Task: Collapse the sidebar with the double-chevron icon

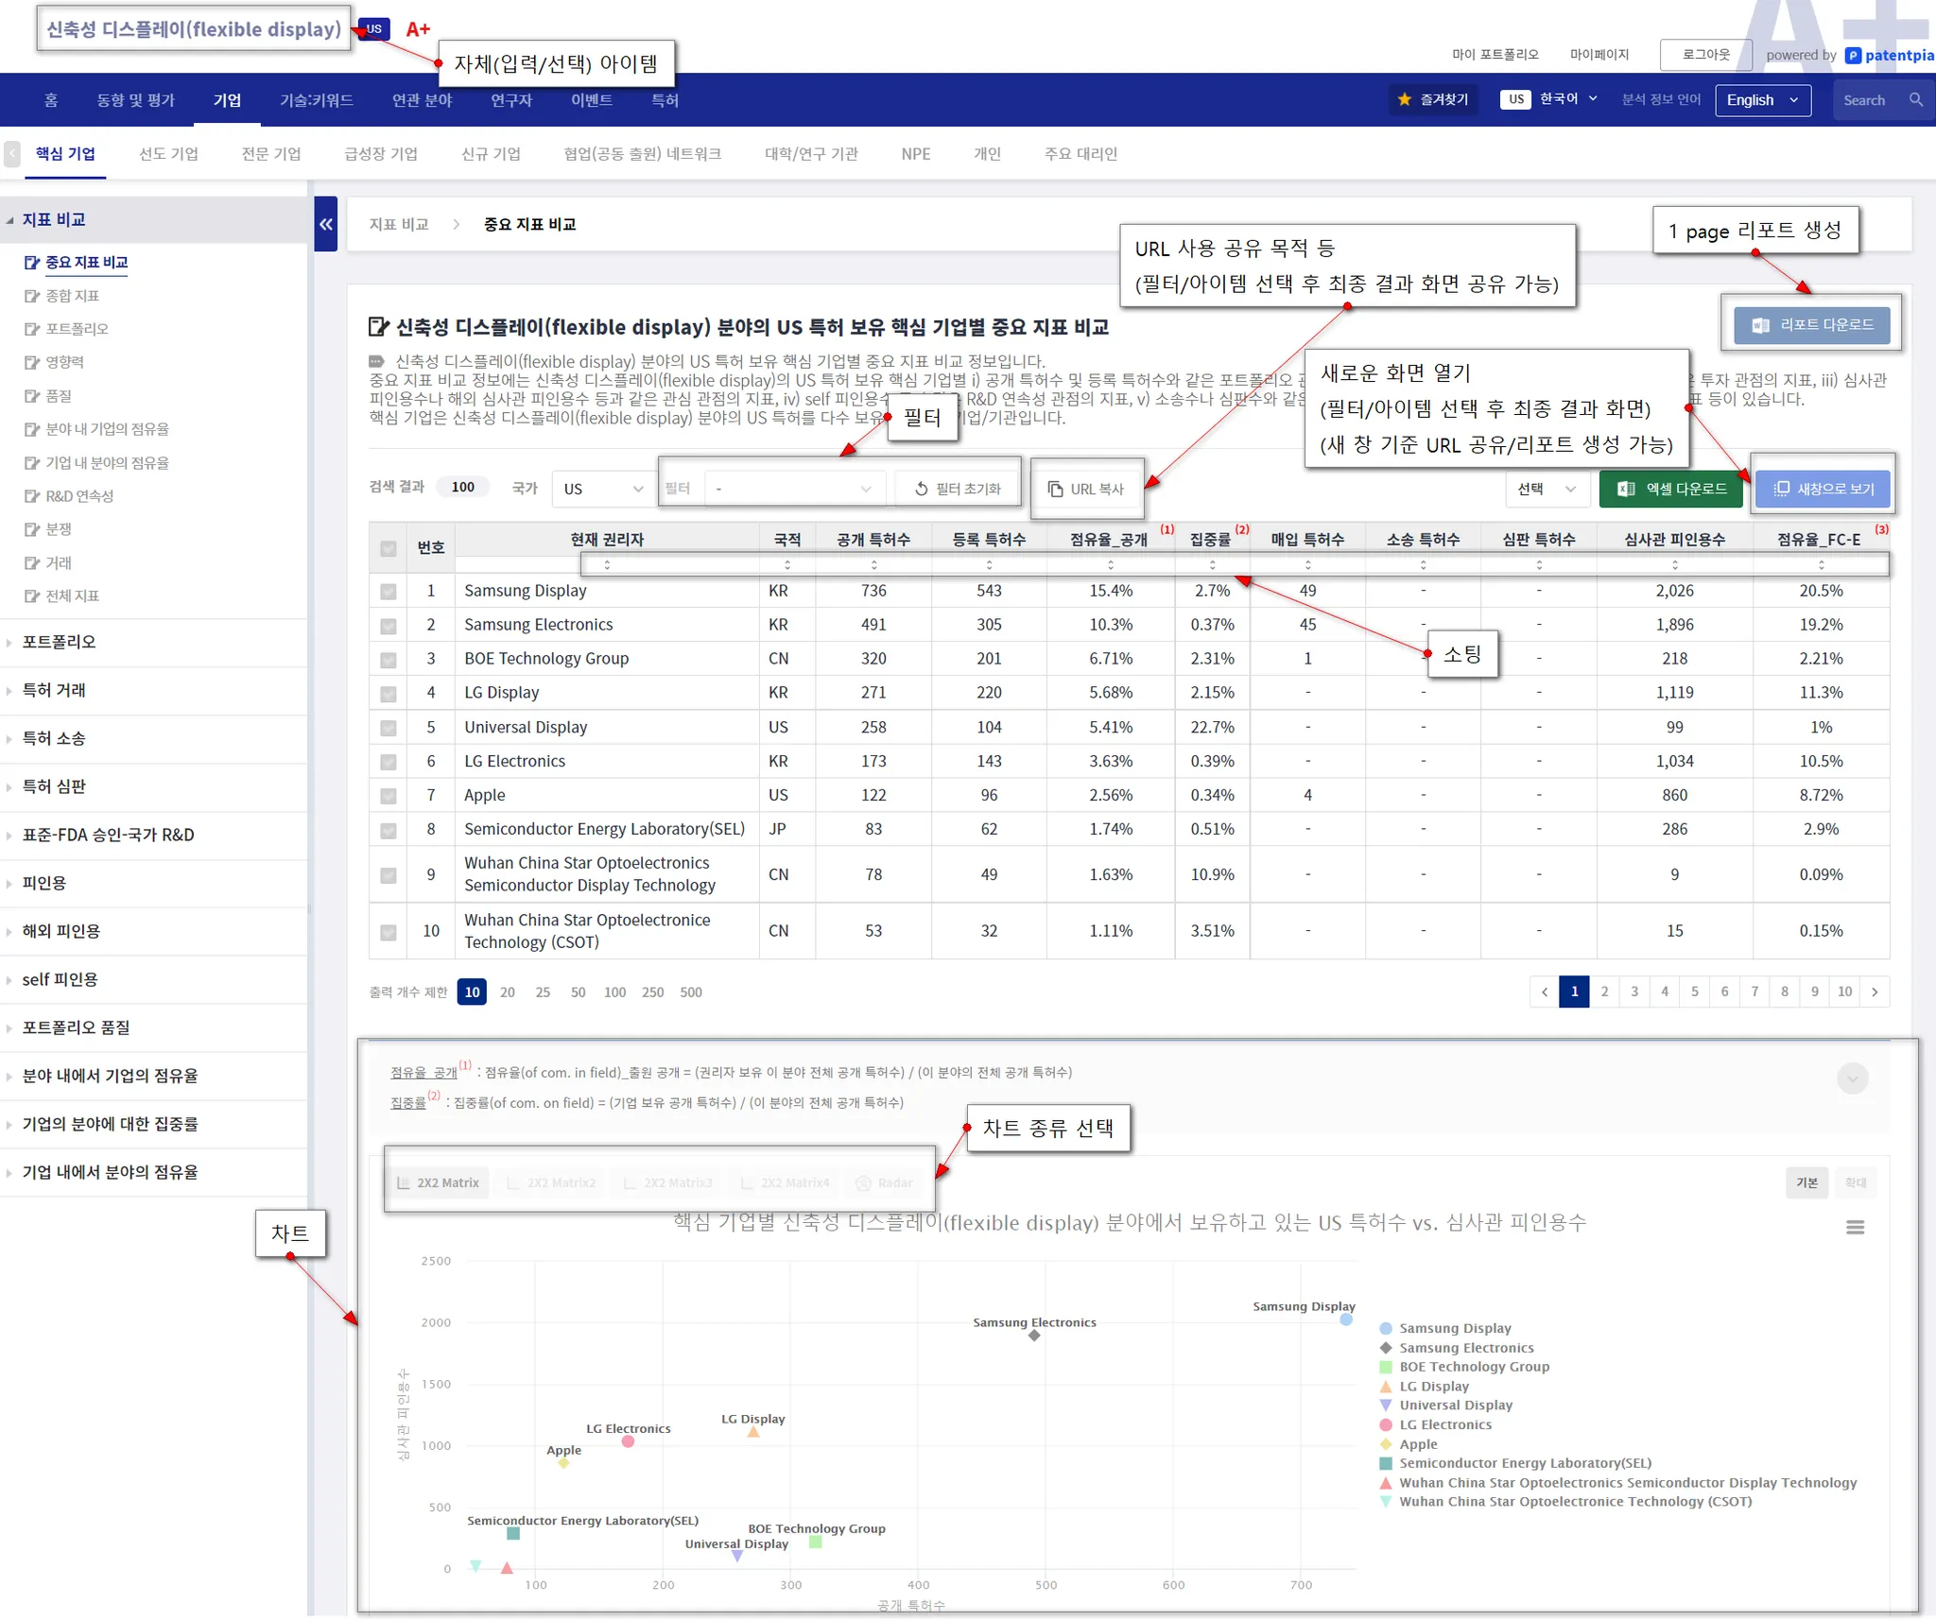Action: coord(325,224)
